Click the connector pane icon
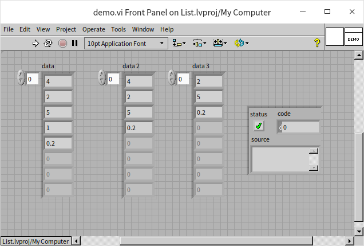The width and height of the screenshot is (364, 246). pyautogui.click(x=334, y=38)
